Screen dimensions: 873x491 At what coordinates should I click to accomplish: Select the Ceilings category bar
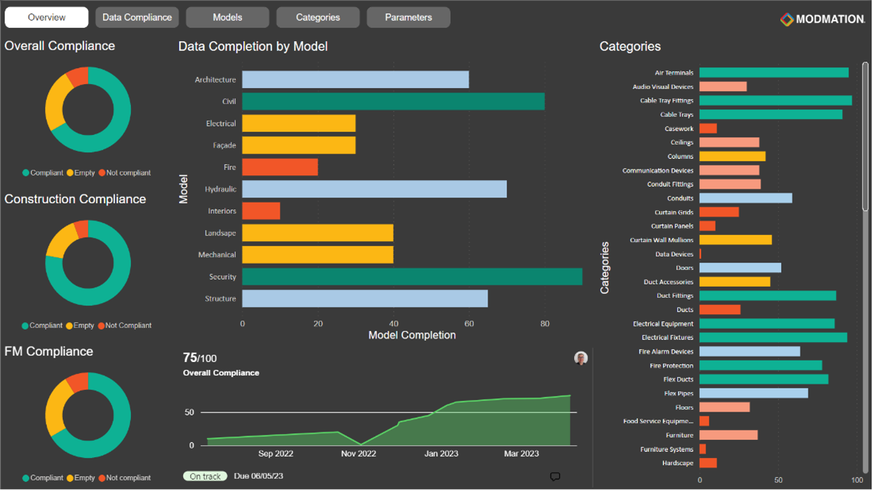729,142
